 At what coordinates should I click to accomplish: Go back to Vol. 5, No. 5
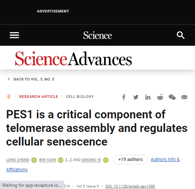31,79
